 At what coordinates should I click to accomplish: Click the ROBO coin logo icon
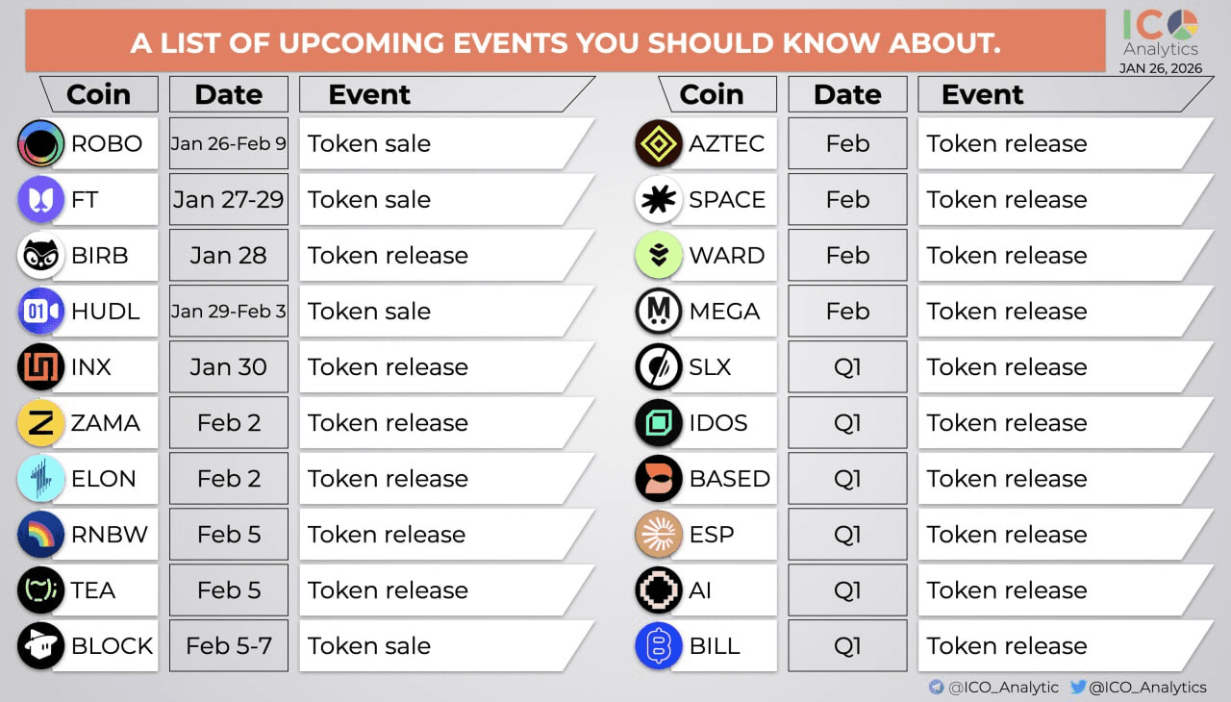[41, 144]
